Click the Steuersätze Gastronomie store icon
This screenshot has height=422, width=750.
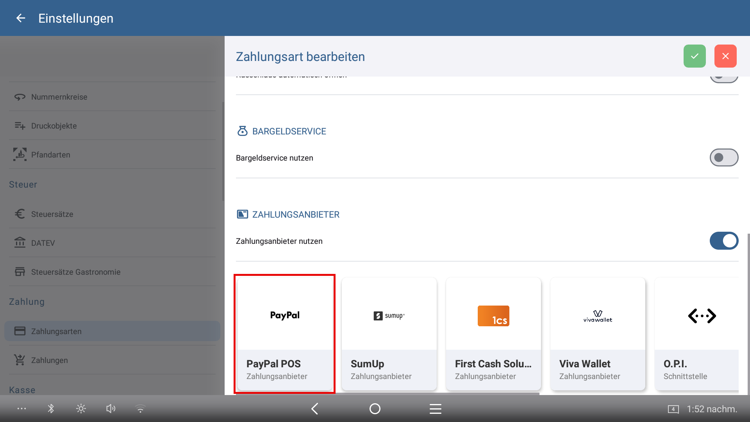[20, 272]
